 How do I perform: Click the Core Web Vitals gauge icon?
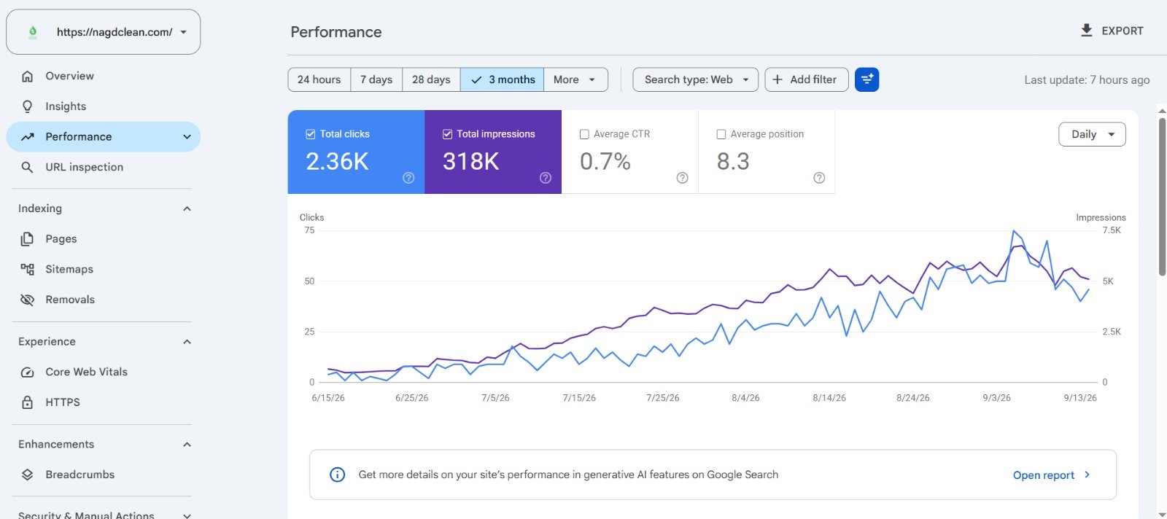pyautogui.click(x=27, y=372)
